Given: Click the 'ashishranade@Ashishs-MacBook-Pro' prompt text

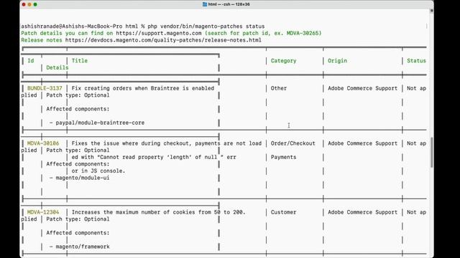Looking at the screenshot, I should click(x=72, y=27).
